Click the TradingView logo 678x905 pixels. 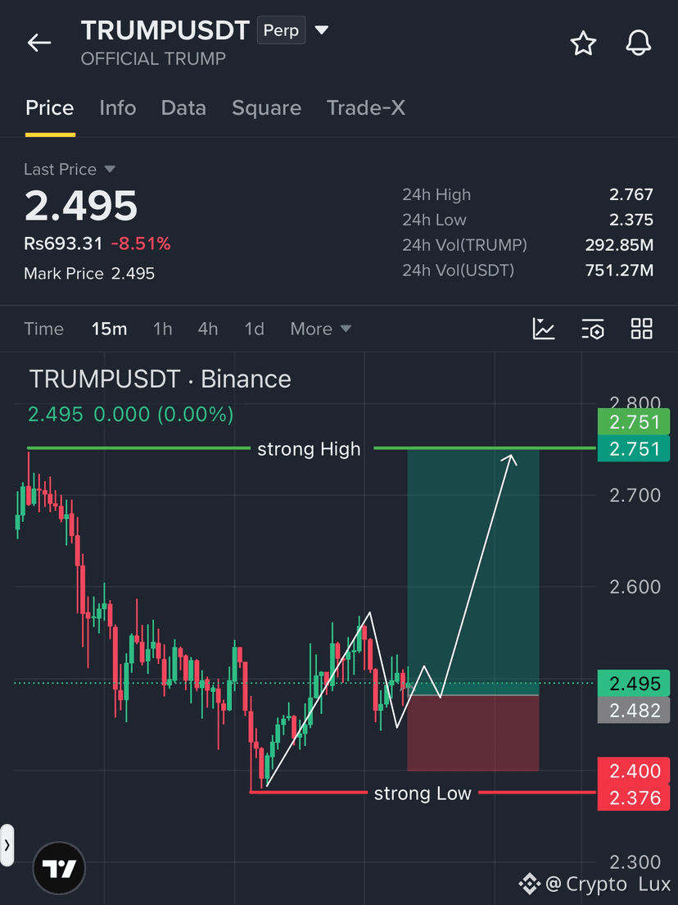click(60, 868)
